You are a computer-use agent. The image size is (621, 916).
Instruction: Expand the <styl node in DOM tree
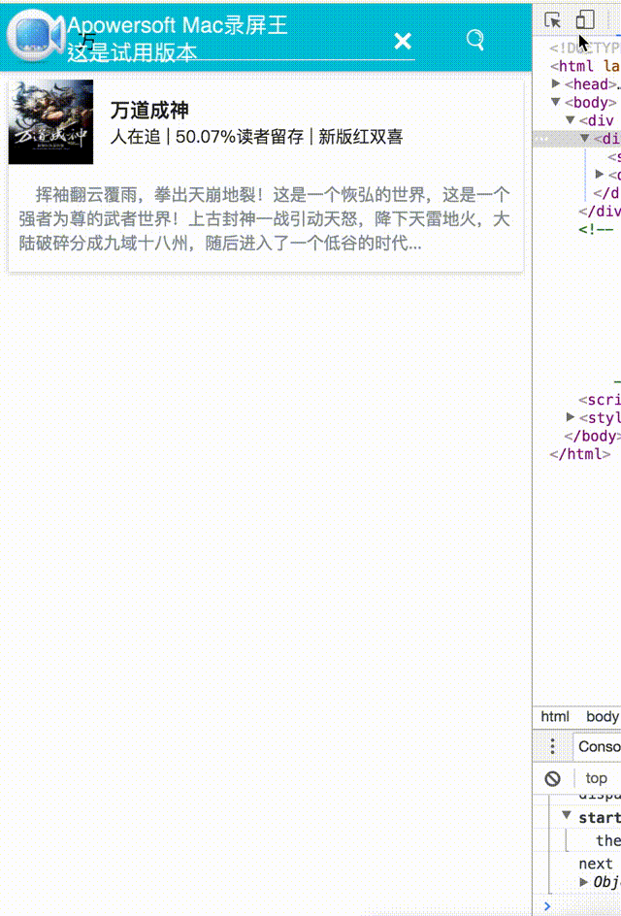pos(571,417)
